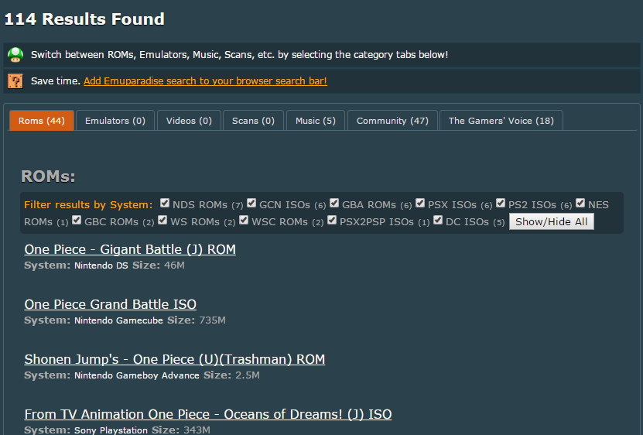Toggle the NES ROMs filter checkbox

(x=580, y=203)
